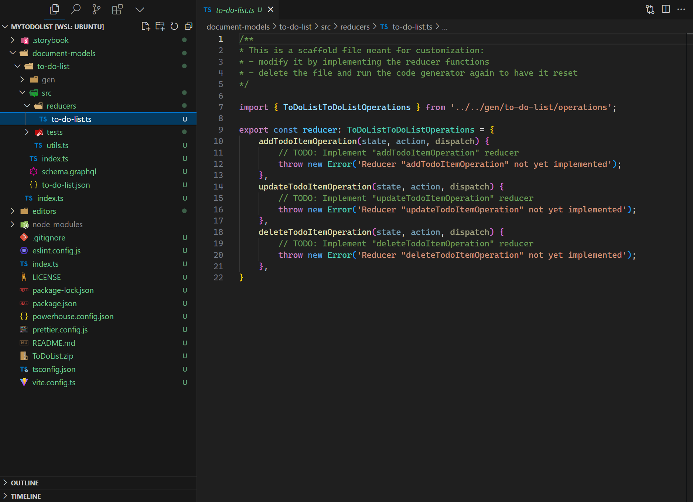Open .gitignore file

click(x=98, y=238)
